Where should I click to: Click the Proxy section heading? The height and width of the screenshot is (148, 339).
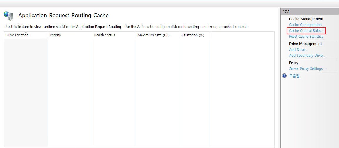tap(293, 63)
